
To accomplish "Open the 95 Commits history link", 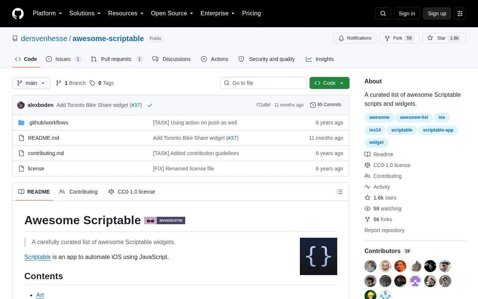I will (326, 105).
